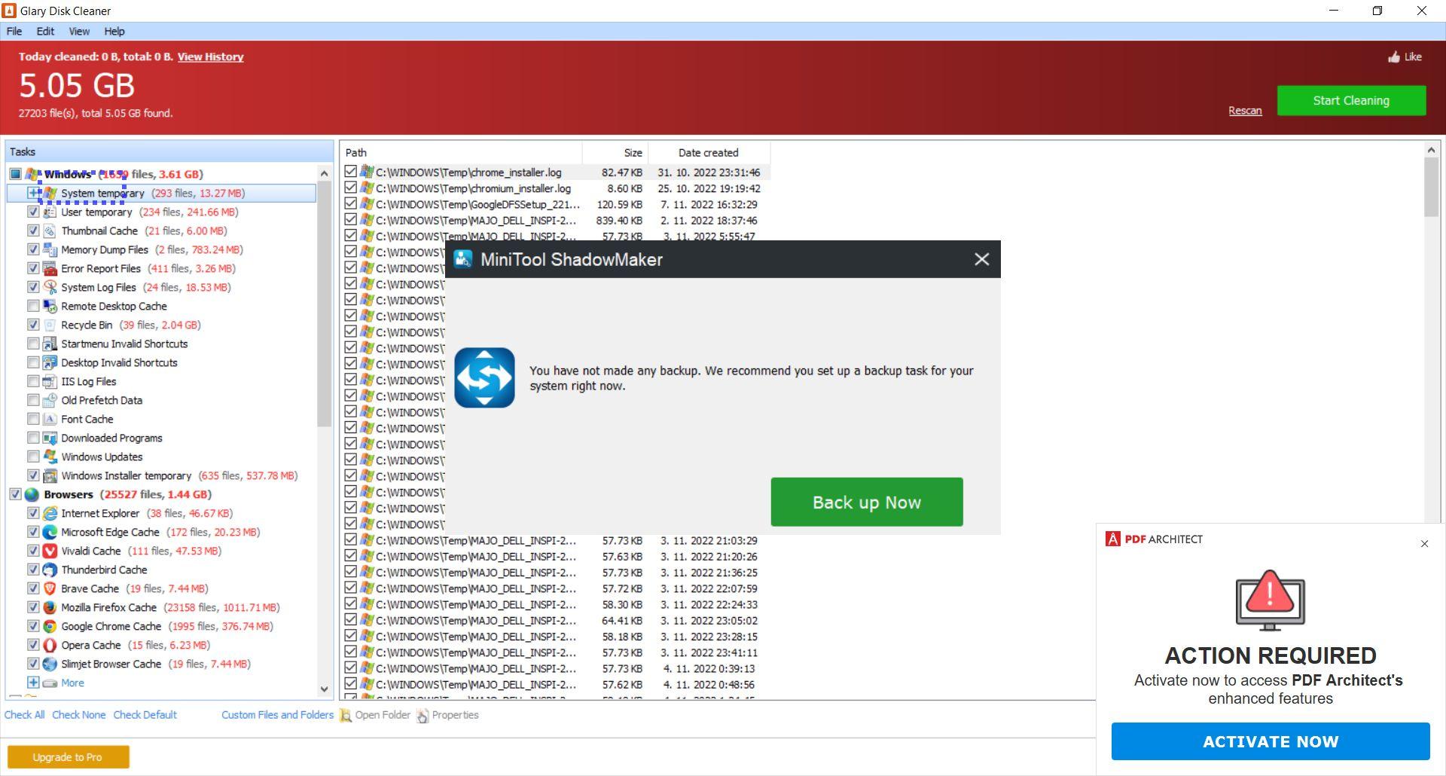This screenshot has height=776, width=1446.
Task: Click the Mozilla Firefox Cache icon
Action: (x=50, y=608)
